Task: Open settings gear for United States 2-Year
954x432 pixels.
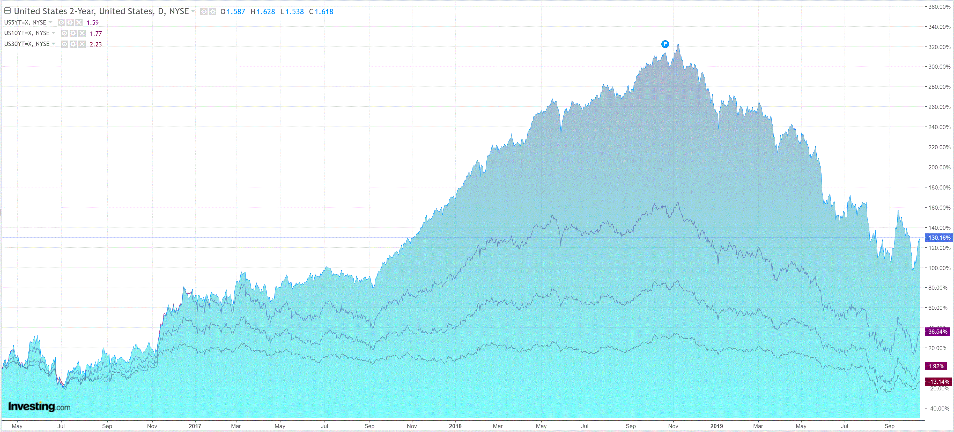Action: click(x=213, y=12)
